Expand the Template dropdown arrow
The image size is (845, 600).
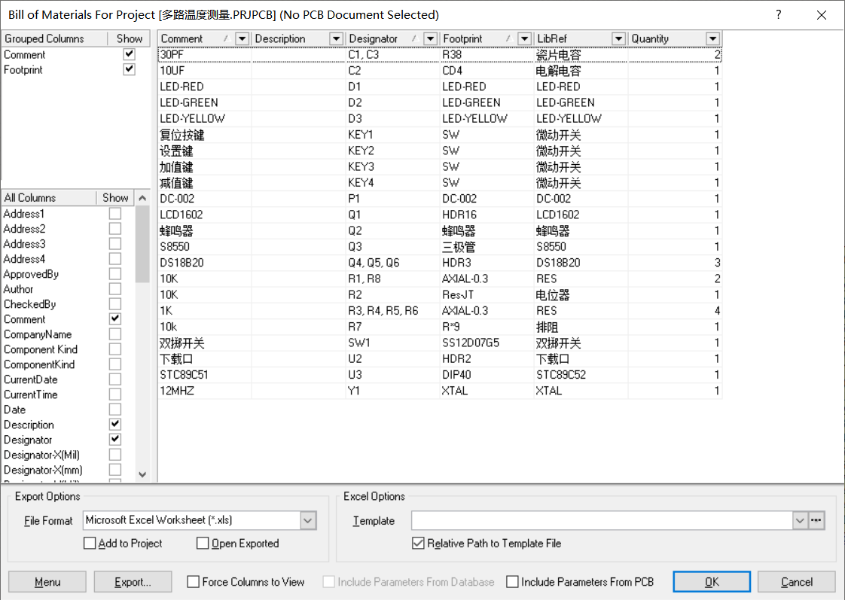point(800,520)
